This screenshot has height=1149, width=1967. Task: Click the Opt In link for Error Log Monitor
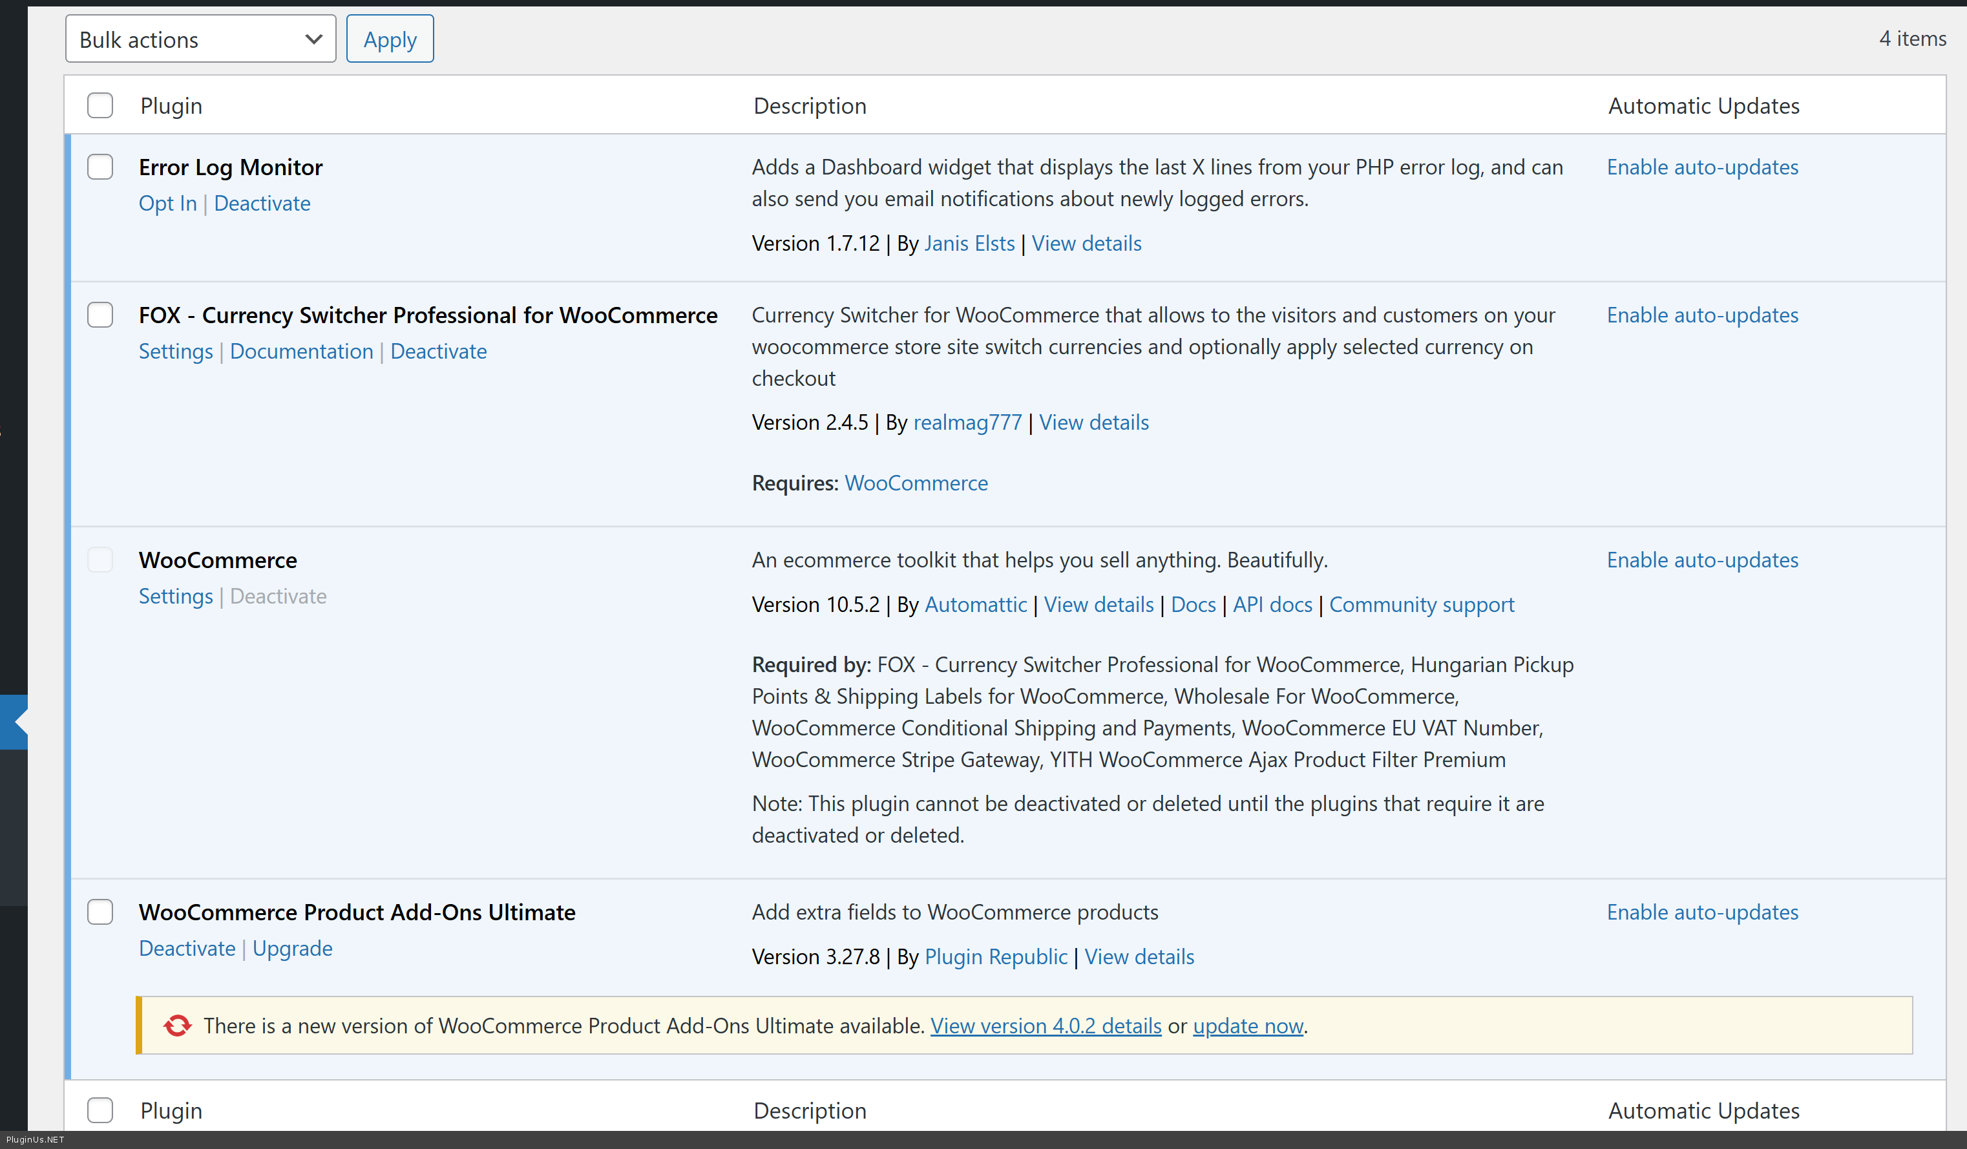(x=168, y=204)
